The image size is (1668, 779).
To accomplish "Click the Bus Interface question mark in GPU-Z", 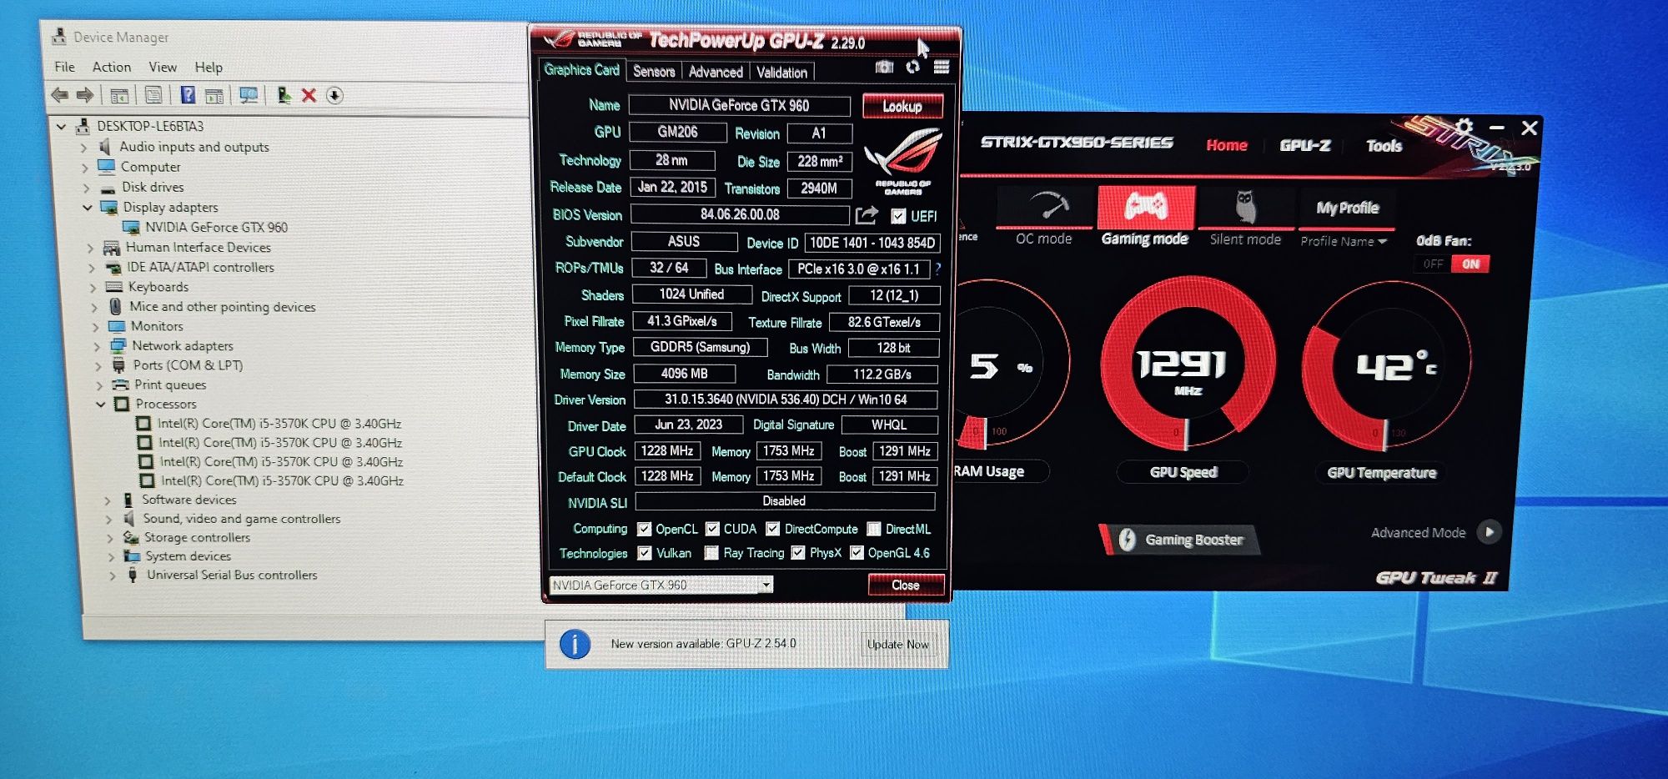I will click(x=938, y=269).
